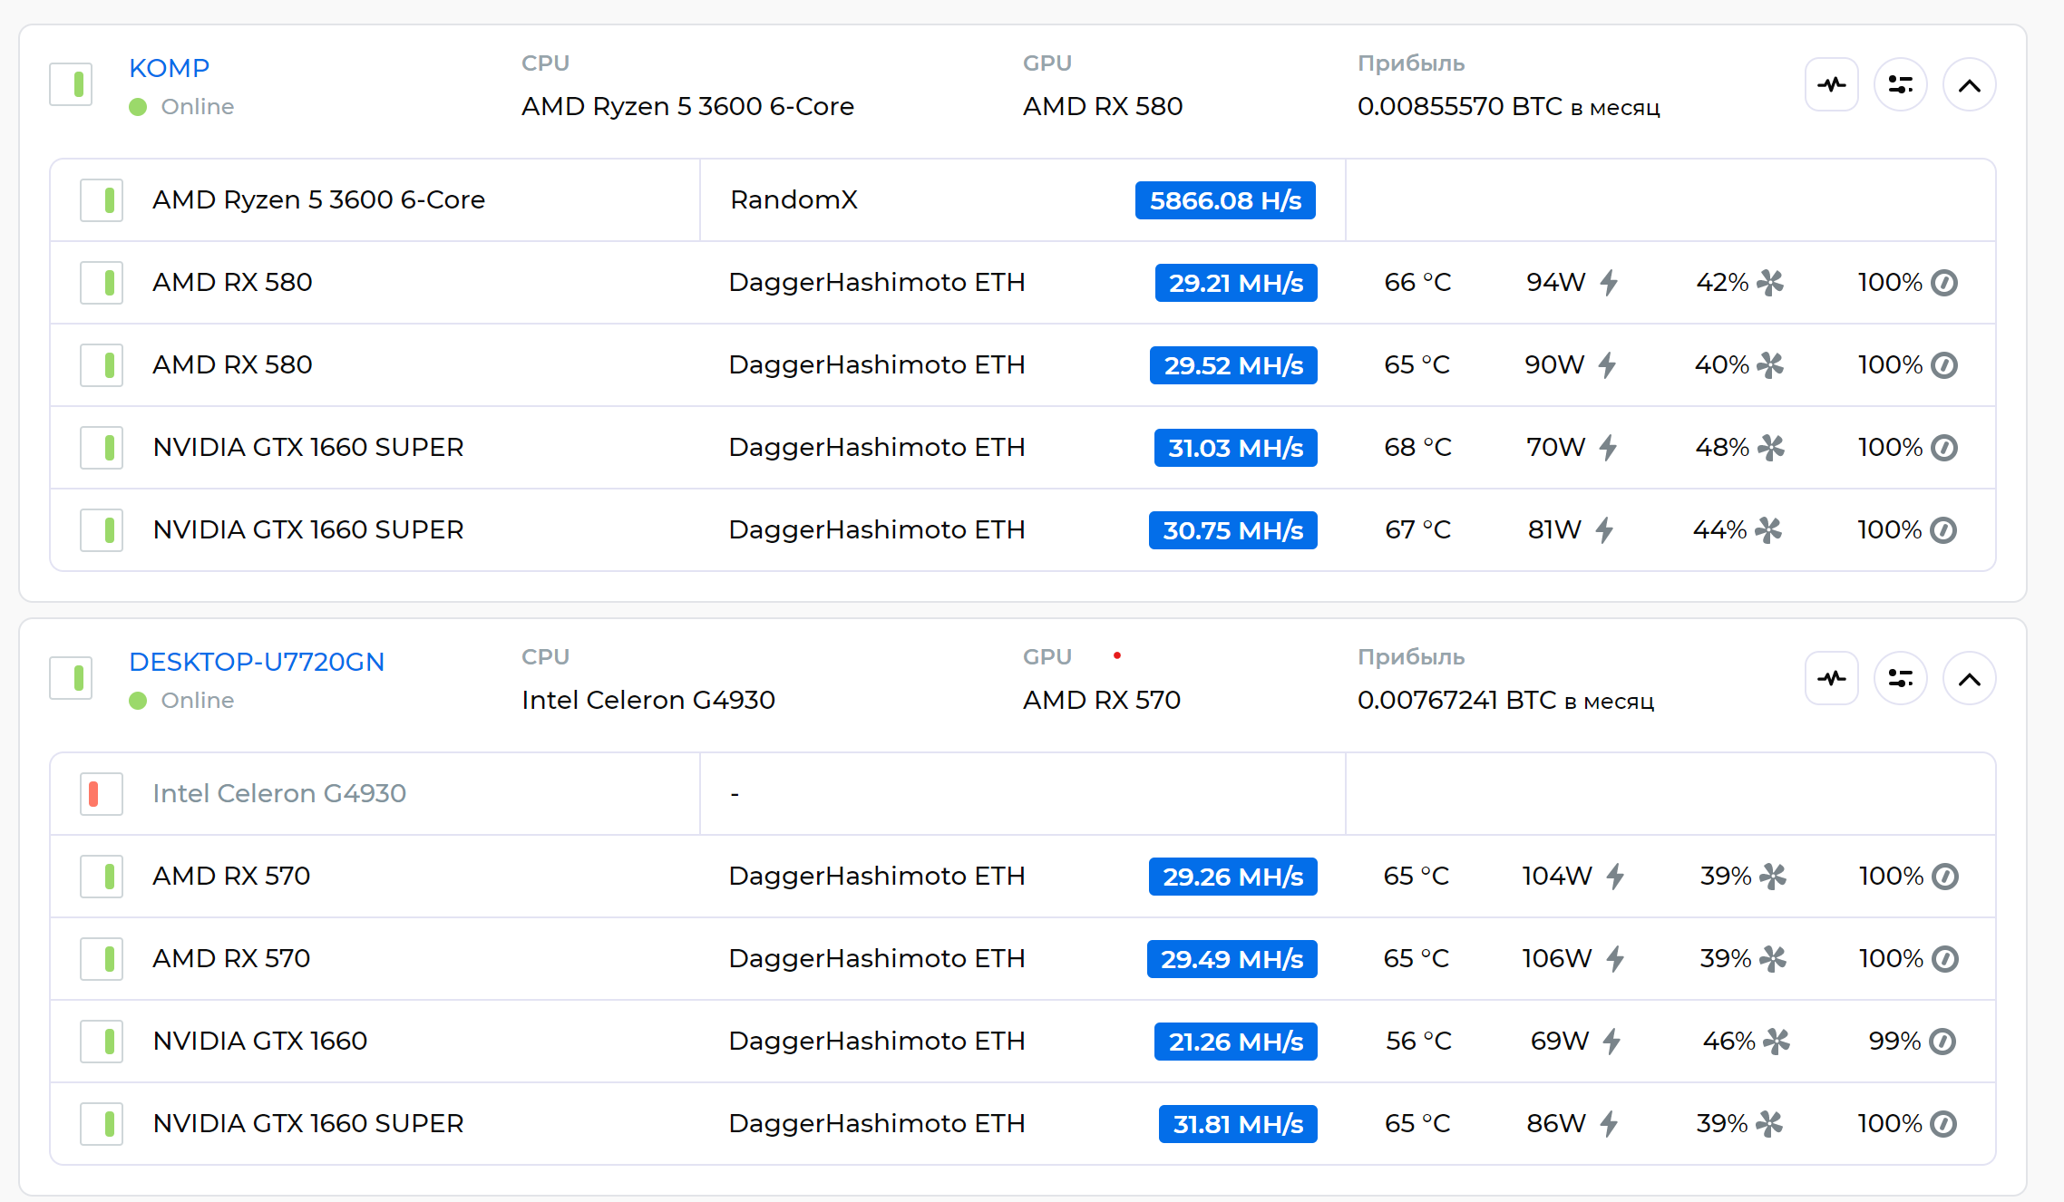
Task: Toggle the DESKTOP-U7720GN rig mining switch
Action: click(x=71, y=679)
